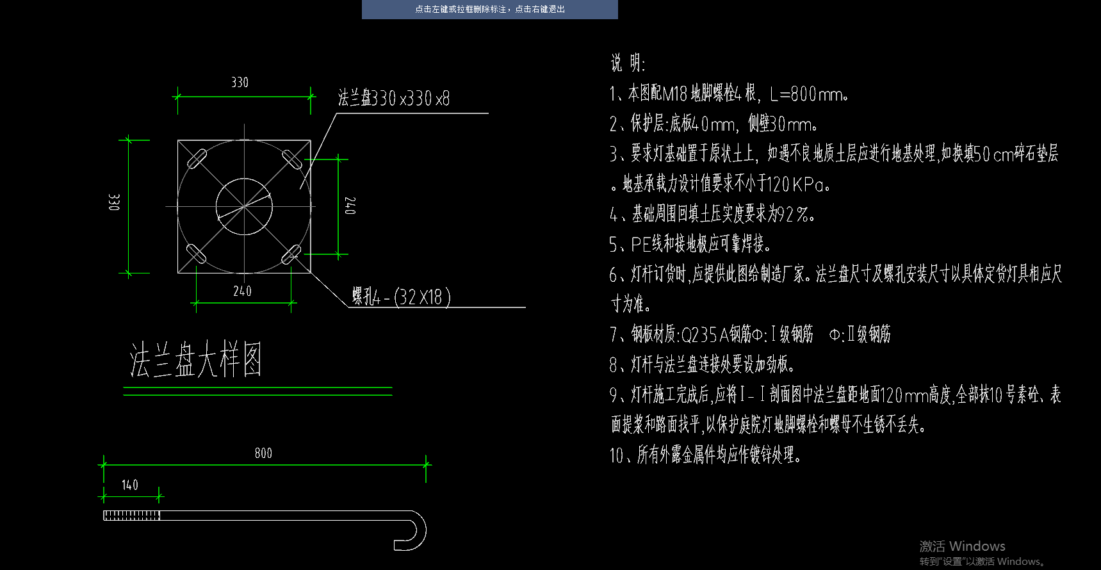The height and width of the screenshot is (570, 1101).
Task: Click the lower-left slotted bolt hole
Action: [196, 254]
